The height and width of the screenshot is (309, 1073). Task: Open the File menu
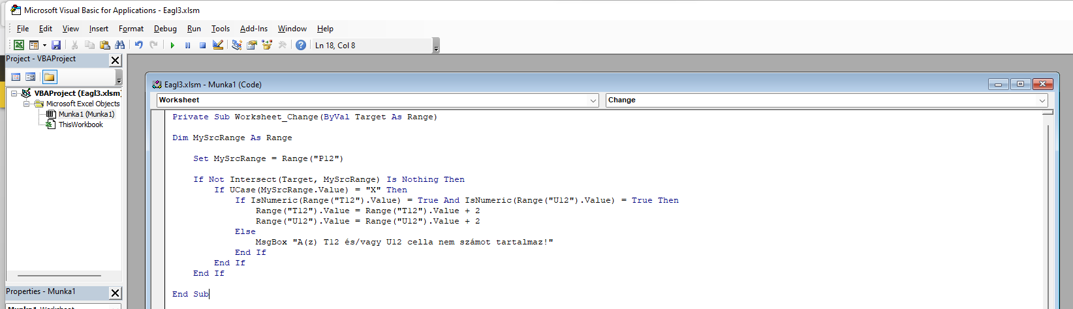click(23, 29)
